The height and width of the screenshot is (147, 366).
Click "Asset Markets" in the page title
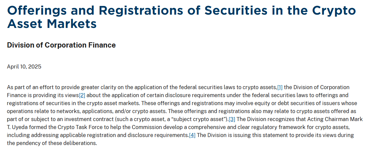pyautogui.click(x=52, y=24)
